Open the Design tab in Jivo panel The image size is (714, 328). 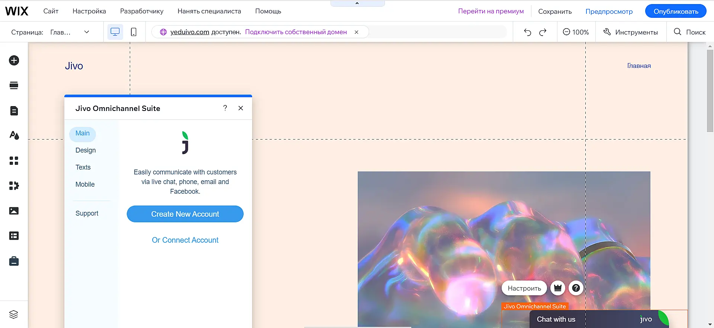point(86,150)
